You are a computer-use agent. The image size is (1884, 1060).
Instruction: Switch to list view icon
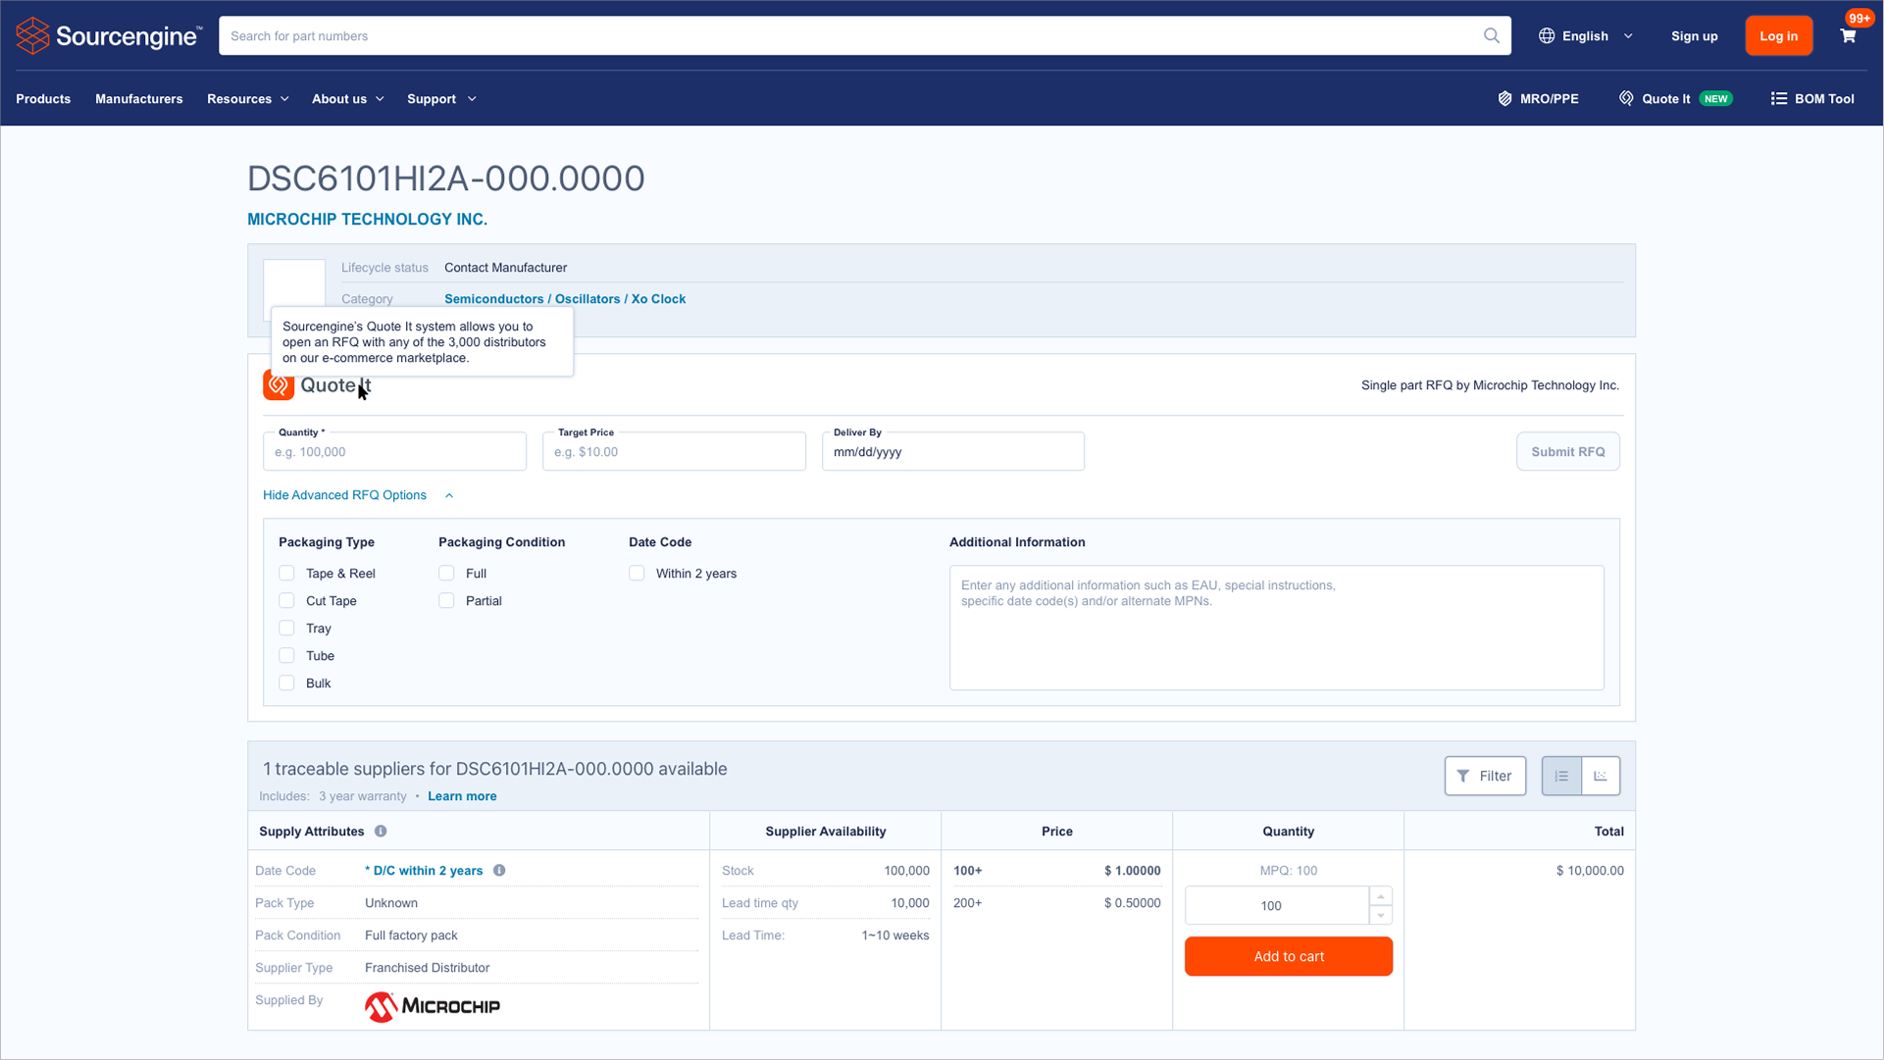1561,776
